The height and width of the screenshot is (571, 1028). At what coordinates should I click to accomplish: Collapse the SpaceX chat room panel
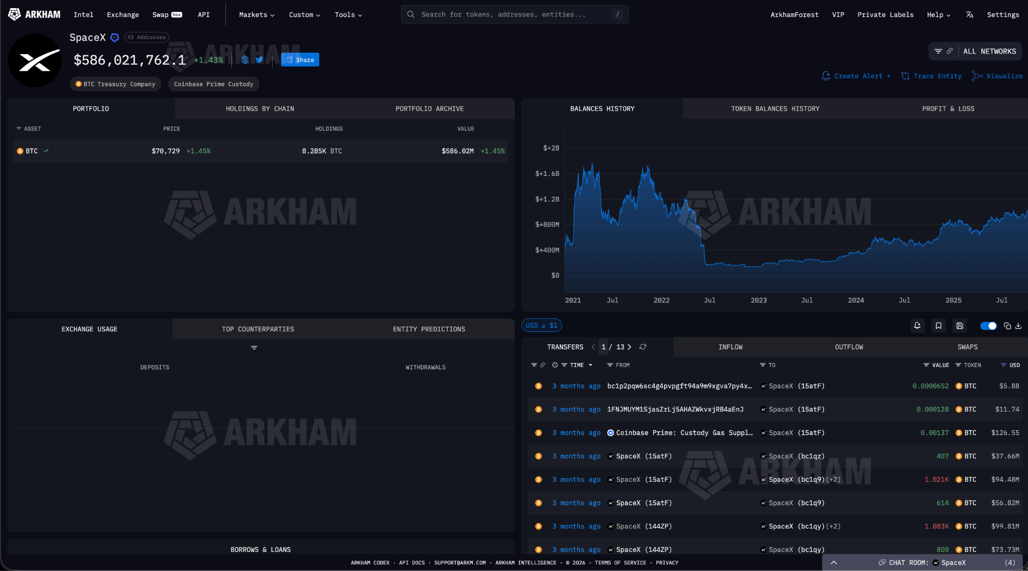coord(835,562)
